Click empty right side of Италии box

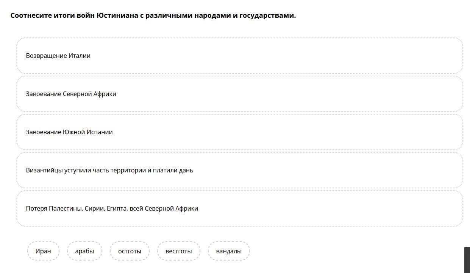(341, 56)
